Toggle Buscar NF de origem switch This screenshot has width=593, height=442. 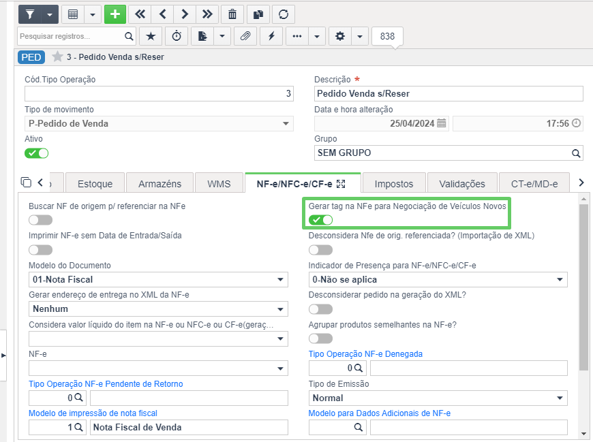(x=40, y=220)
